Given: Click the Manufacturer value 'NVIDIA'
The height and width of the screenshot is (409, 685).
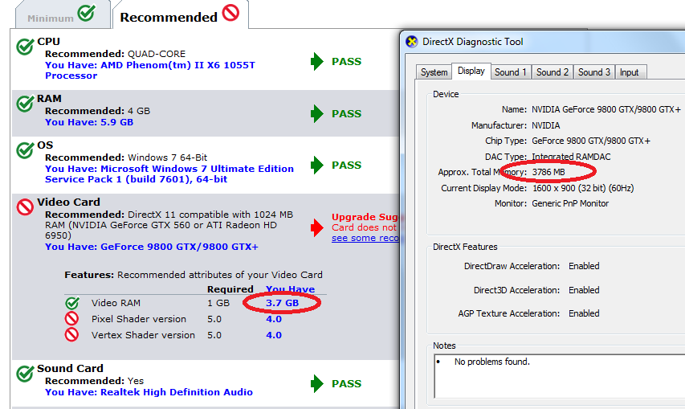Looking at the screenshot, I should tap(545, 125).
